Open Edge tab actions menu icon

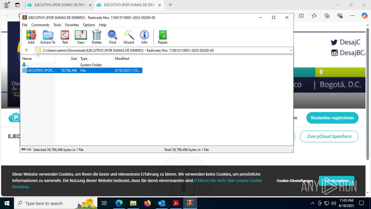[17, 5]
